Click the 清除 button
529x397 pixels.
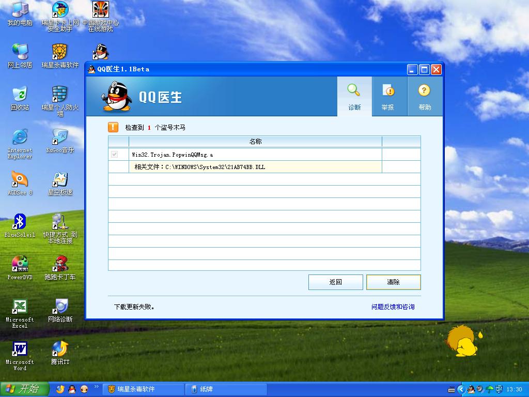point(393,282)
